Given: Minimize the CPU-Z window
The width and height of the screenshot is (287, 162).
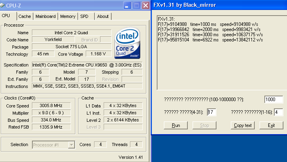Looking at the screenshot, I should coord(127,6).
